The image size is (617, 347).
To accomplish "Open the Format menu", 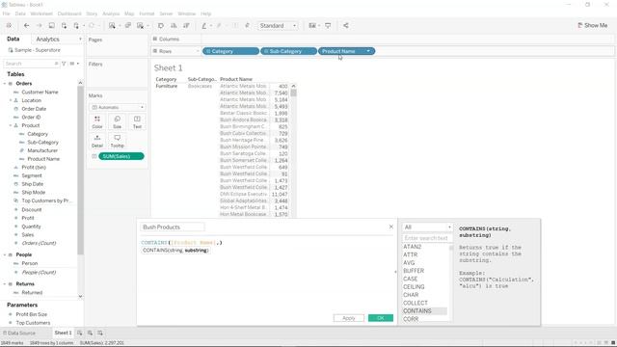I will pos(147,13).
